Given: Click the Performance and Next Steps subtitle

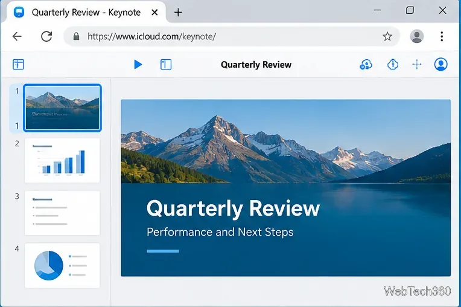Looking at the screenshot, I should pyautogui.click(x=220, y=232).
